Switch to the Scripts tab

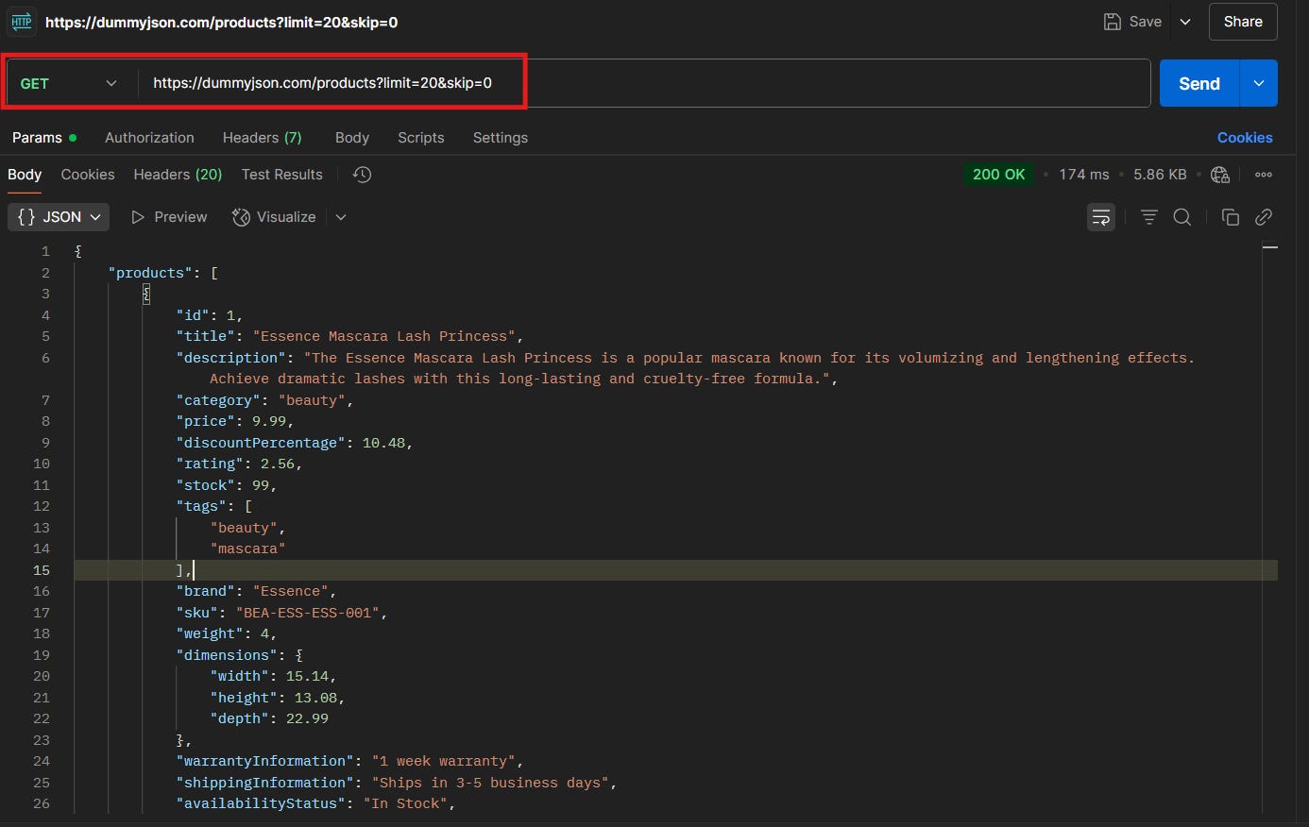pos(421,138)
